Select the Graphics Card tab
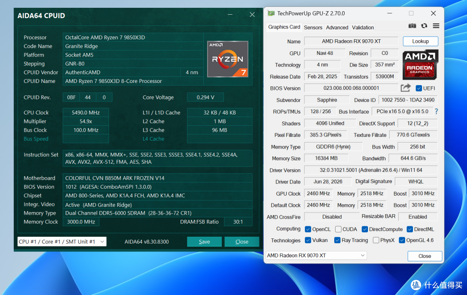Viewport: 467px width, 295px height. 284,27
